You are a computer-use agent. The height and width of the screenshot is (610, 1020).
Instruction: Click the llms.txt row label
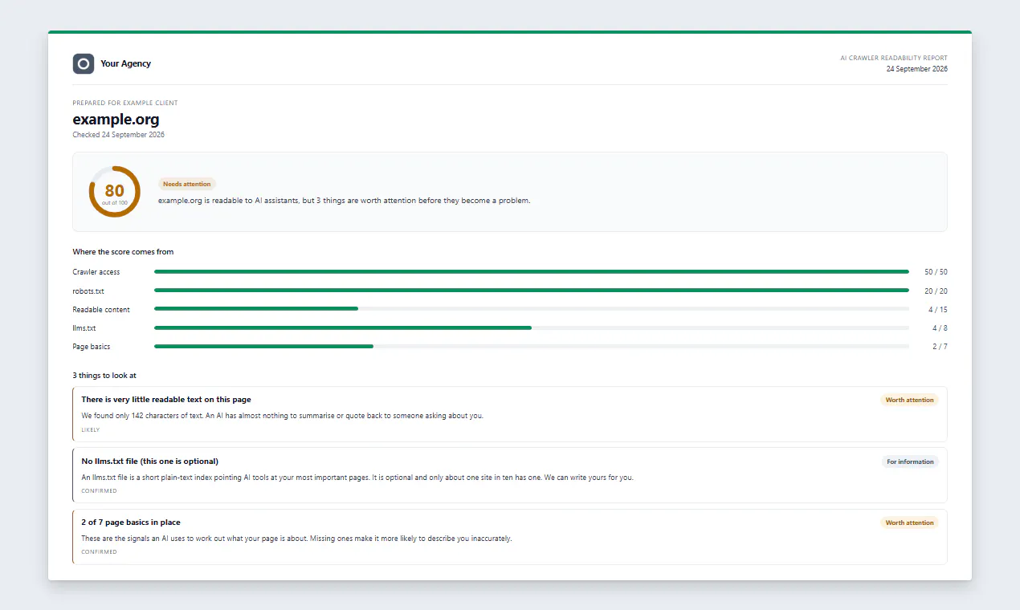coord(84,328)
